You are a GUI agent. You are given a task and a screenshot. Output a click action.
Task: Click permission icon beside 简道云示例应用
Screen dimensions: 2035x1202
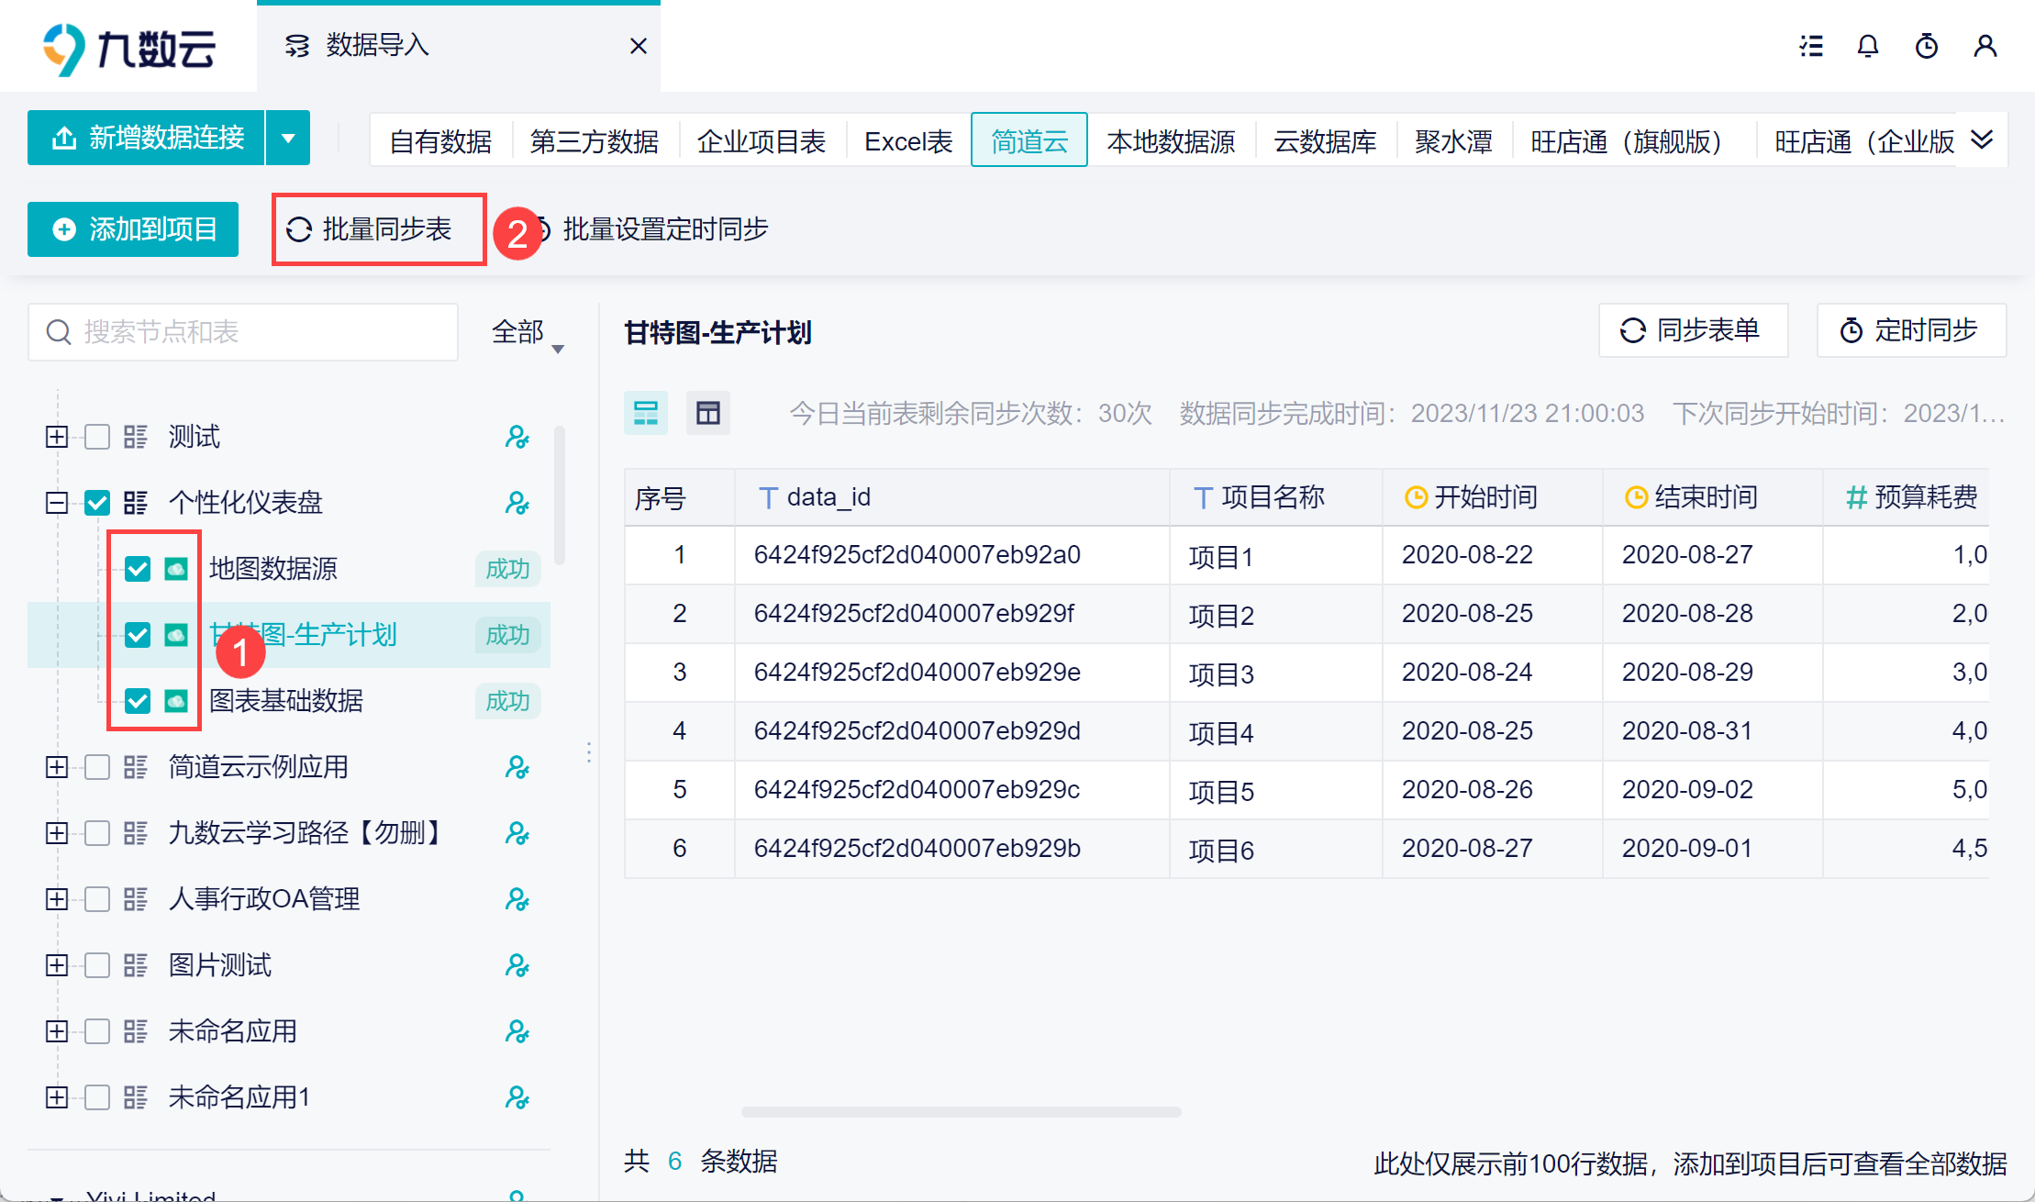point(517,767)
